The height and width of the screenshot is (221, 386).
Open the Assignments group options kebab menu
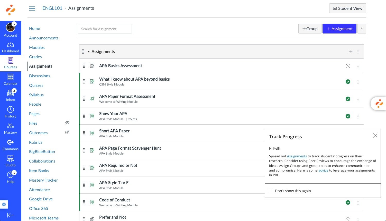point(358,52)
